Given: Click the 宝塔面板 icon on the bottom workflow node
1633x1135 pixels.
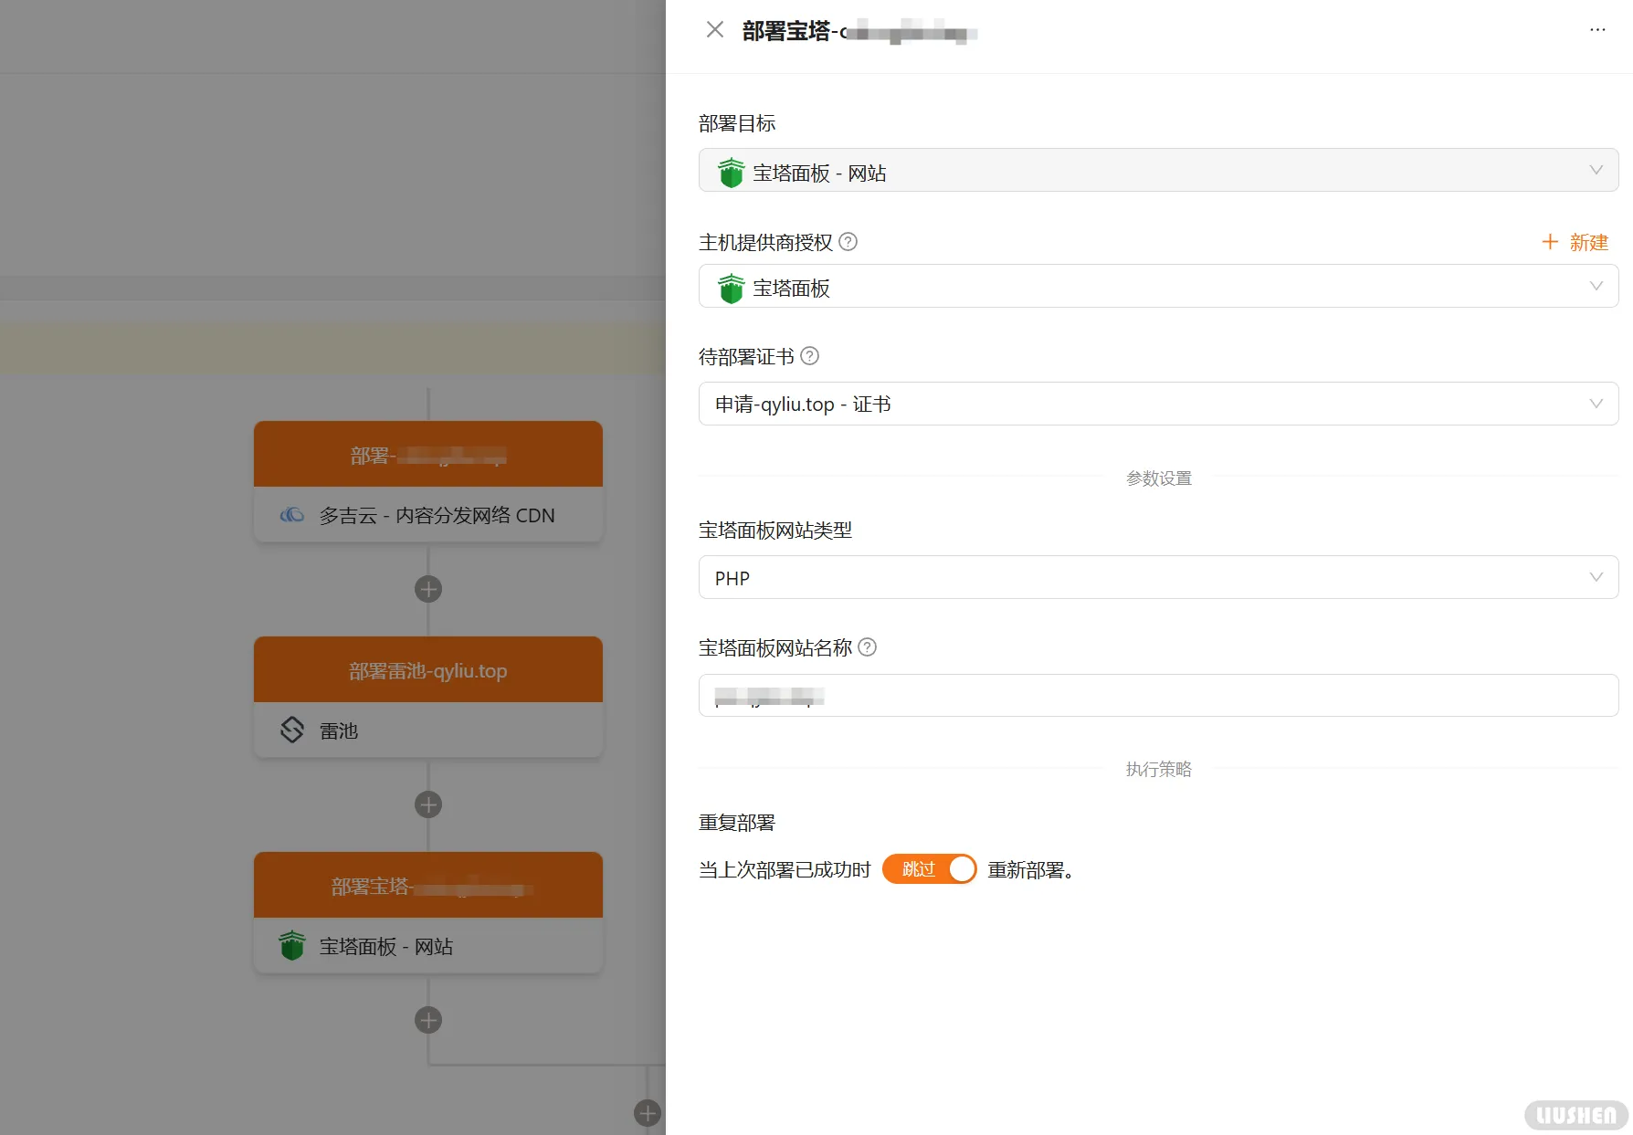Looking at the screenshot, I should pyautogui.click(x=291, y=946).
